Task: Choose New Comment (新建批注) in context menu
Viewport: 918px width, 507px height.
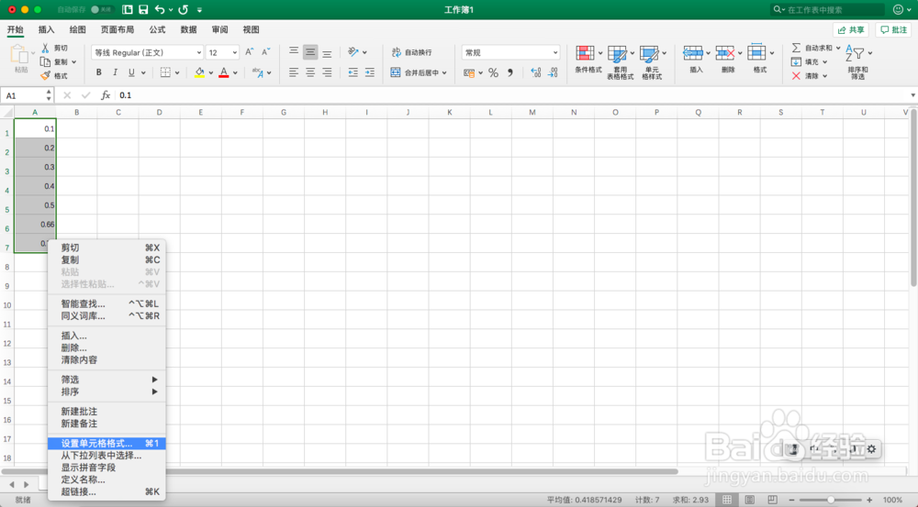Action: (x=106, y=412)
